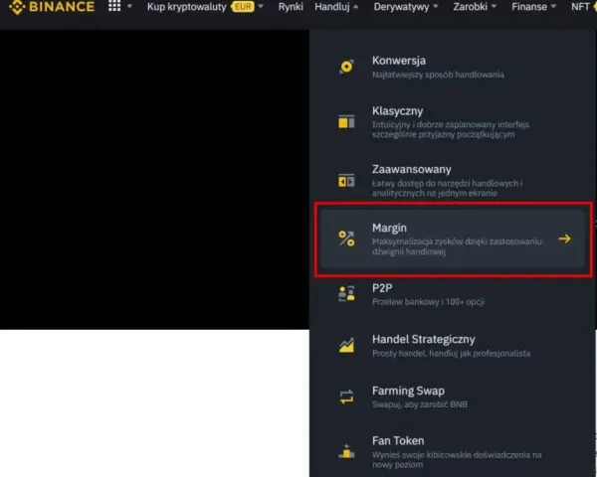Image resolution: width=597 pixels, height=477 pixels.
Task: Click the Binance logo
Action: (52, 7)
